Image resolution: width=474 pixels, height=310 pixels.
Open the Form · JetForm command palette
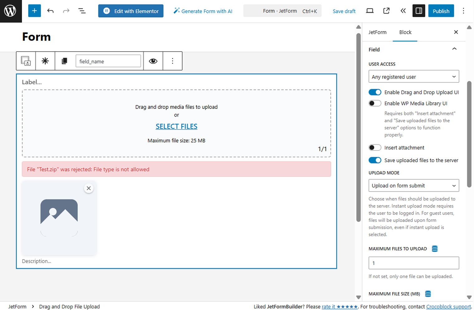point(282,11)
